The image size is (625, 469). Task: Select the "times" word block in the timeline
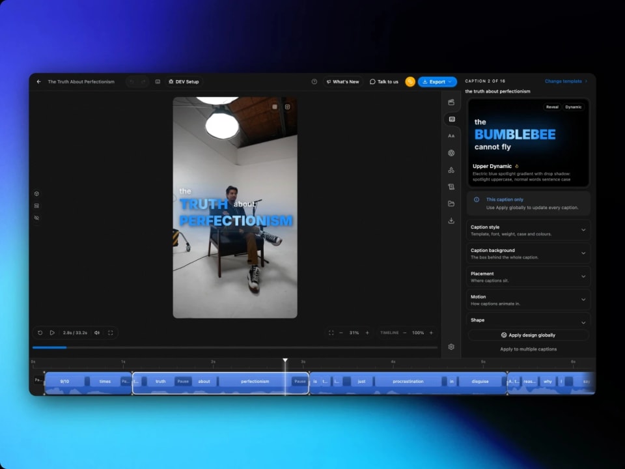point(105,382)
